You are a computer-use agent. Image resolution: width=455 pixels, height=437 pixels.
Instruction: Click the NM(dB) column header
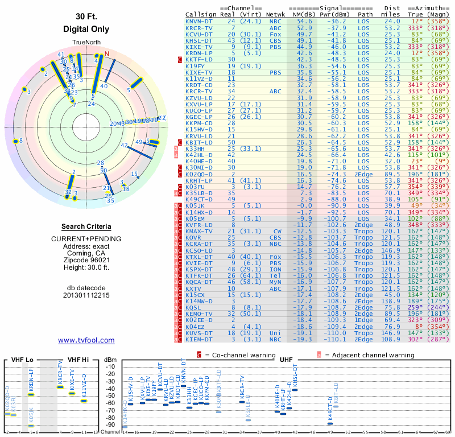(x=304, y=15)
